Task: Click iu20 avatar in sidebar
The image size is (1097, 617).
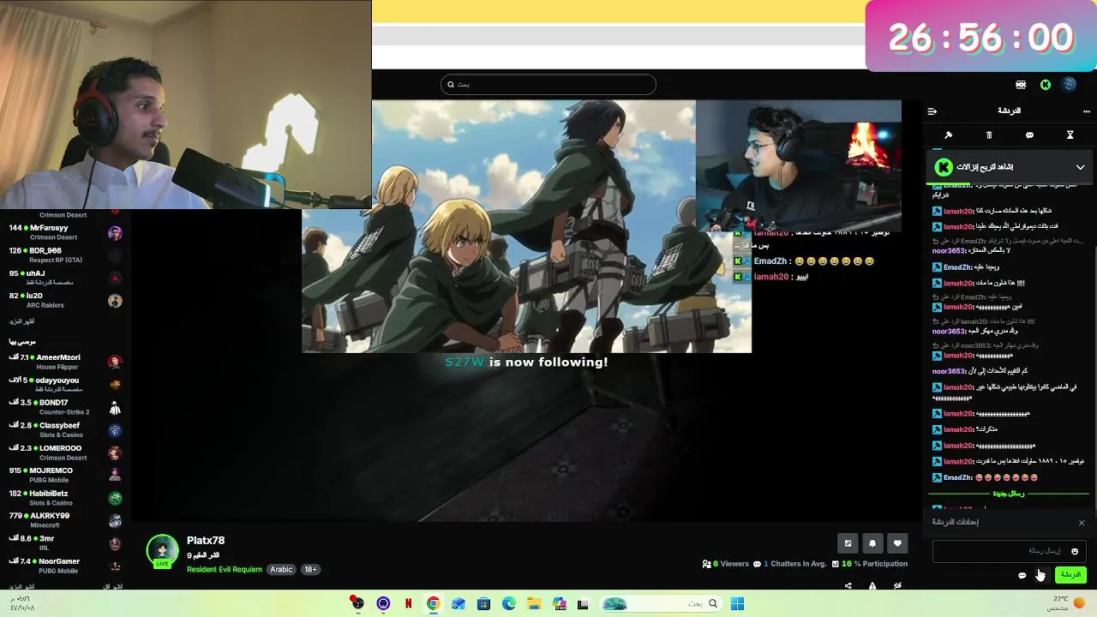Action: click(115, 301)
